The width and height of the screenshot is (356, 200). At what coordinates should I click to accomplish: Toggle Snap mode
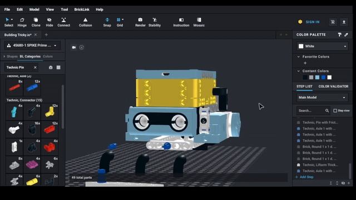(107, 22)
